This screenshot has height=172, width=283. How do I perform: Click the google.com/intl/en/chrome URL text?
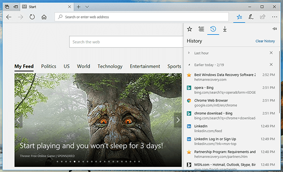pos(216,105)
